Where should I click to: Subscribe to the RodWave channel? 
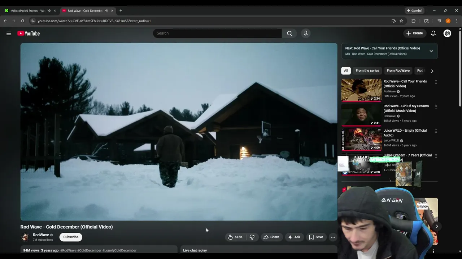click(x=71, y=237)
